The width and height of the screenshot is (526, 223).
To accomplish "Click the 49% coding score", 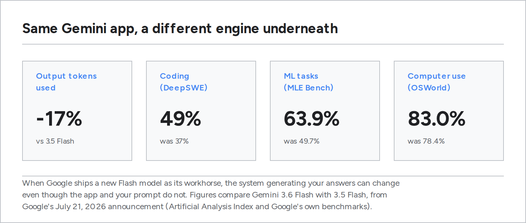I will coord(180,118).
